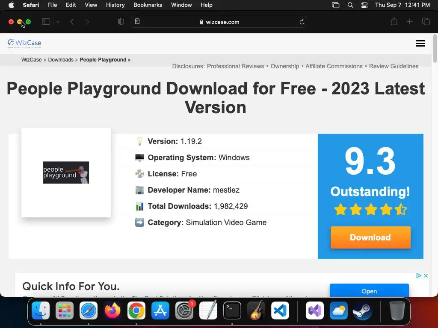Open GarageBand from the Dock
The height and width of the screenshot is (328, 438).
[256, 310]
